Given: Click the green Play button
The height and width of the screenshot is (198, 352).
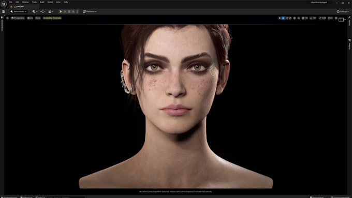Looking at the screenshot, I should [x=61, y=11].
